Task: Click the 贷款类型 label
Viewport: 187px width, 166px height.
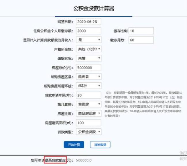Action: point(65,132)
